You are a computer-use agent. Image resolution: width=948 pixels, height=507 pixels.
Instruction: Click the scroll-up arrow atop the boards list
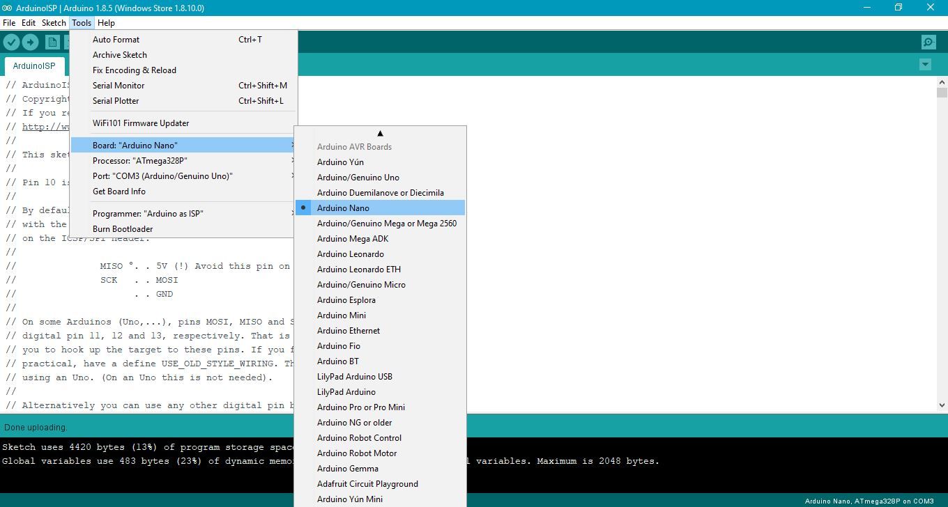(380, 132)
